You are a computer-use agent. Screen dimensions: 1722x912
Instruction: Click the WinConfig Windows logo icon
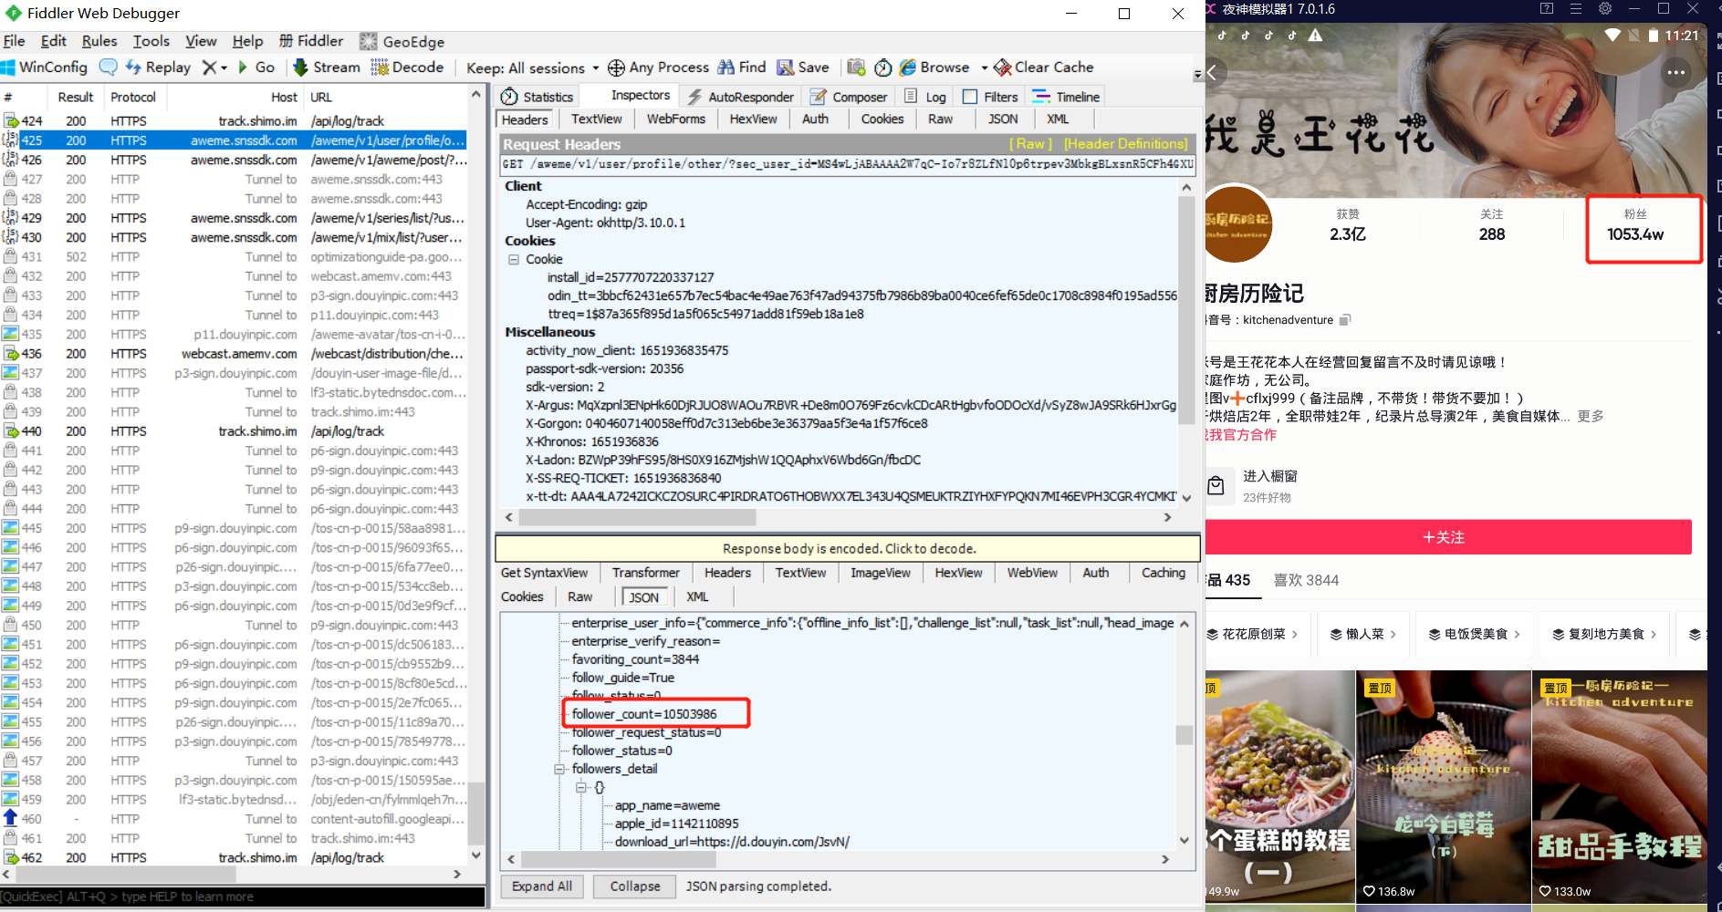coord(8,67)
